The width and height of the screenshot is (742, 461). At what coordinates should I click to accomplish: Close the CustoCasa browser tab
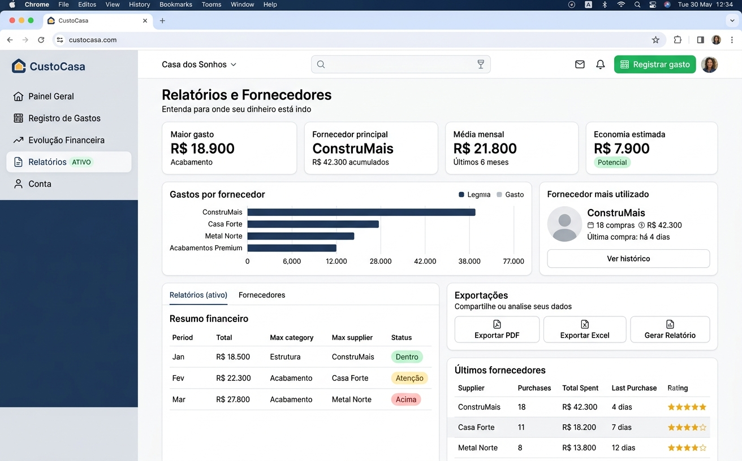(x=145, y=21)
